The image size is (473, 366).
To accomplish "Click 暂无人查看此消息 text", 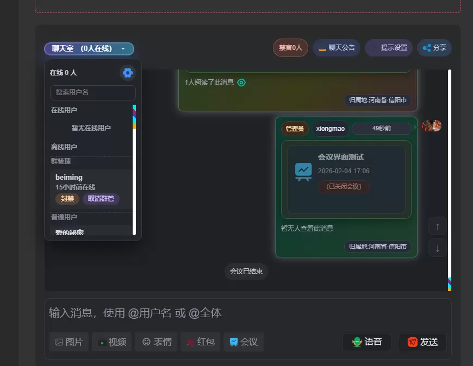I will coord(307,228).
